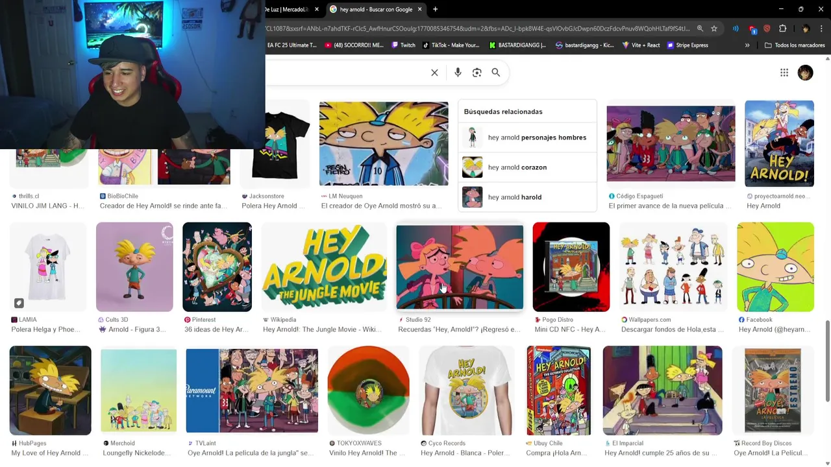This screenshot has width=831, height=467.
Task: Close the hey arnold Google tab
Action: [420, 9]
